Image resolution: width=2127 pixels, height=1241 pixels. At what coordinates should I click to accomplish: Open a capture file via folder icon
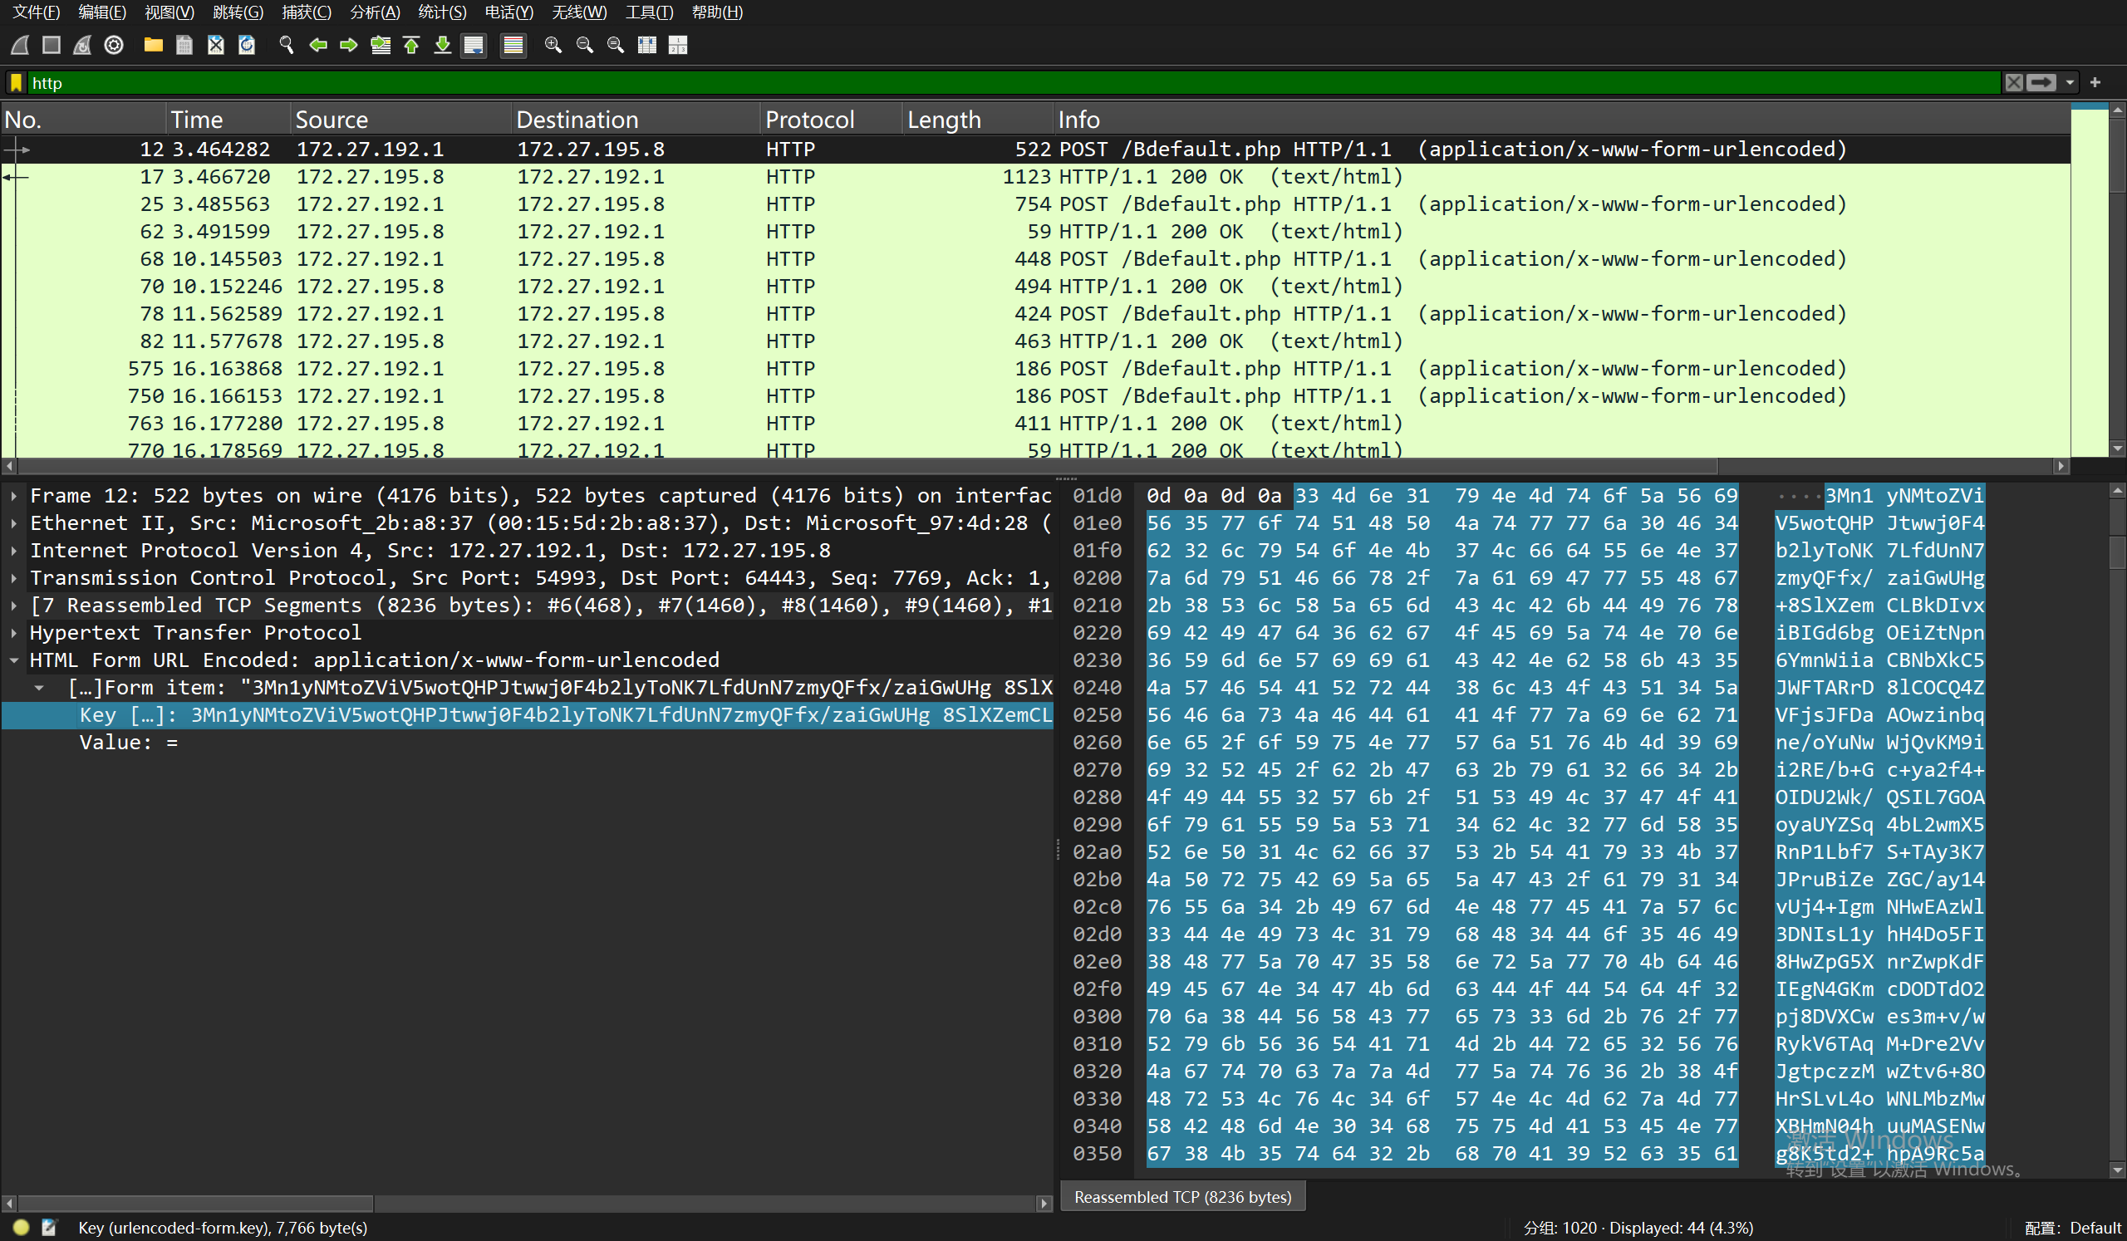(x=153, y=45)
